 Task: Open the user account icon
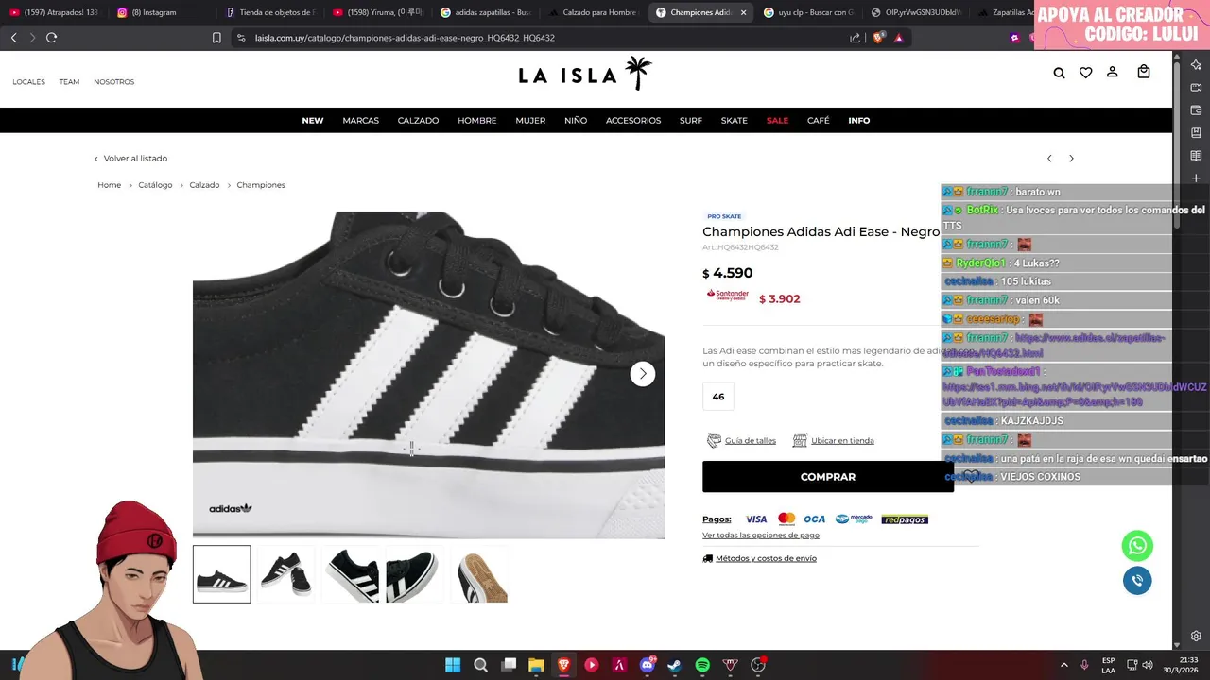[1113, 73]
